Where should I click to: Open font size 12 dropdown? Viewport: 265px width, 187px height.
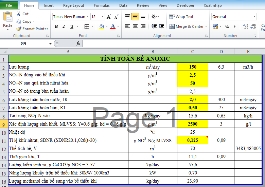(102, 17)
